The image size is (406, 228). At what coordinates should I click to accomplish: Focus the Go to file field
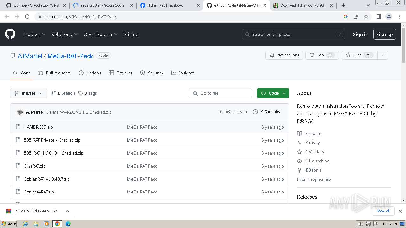click(x=220, y=93)
